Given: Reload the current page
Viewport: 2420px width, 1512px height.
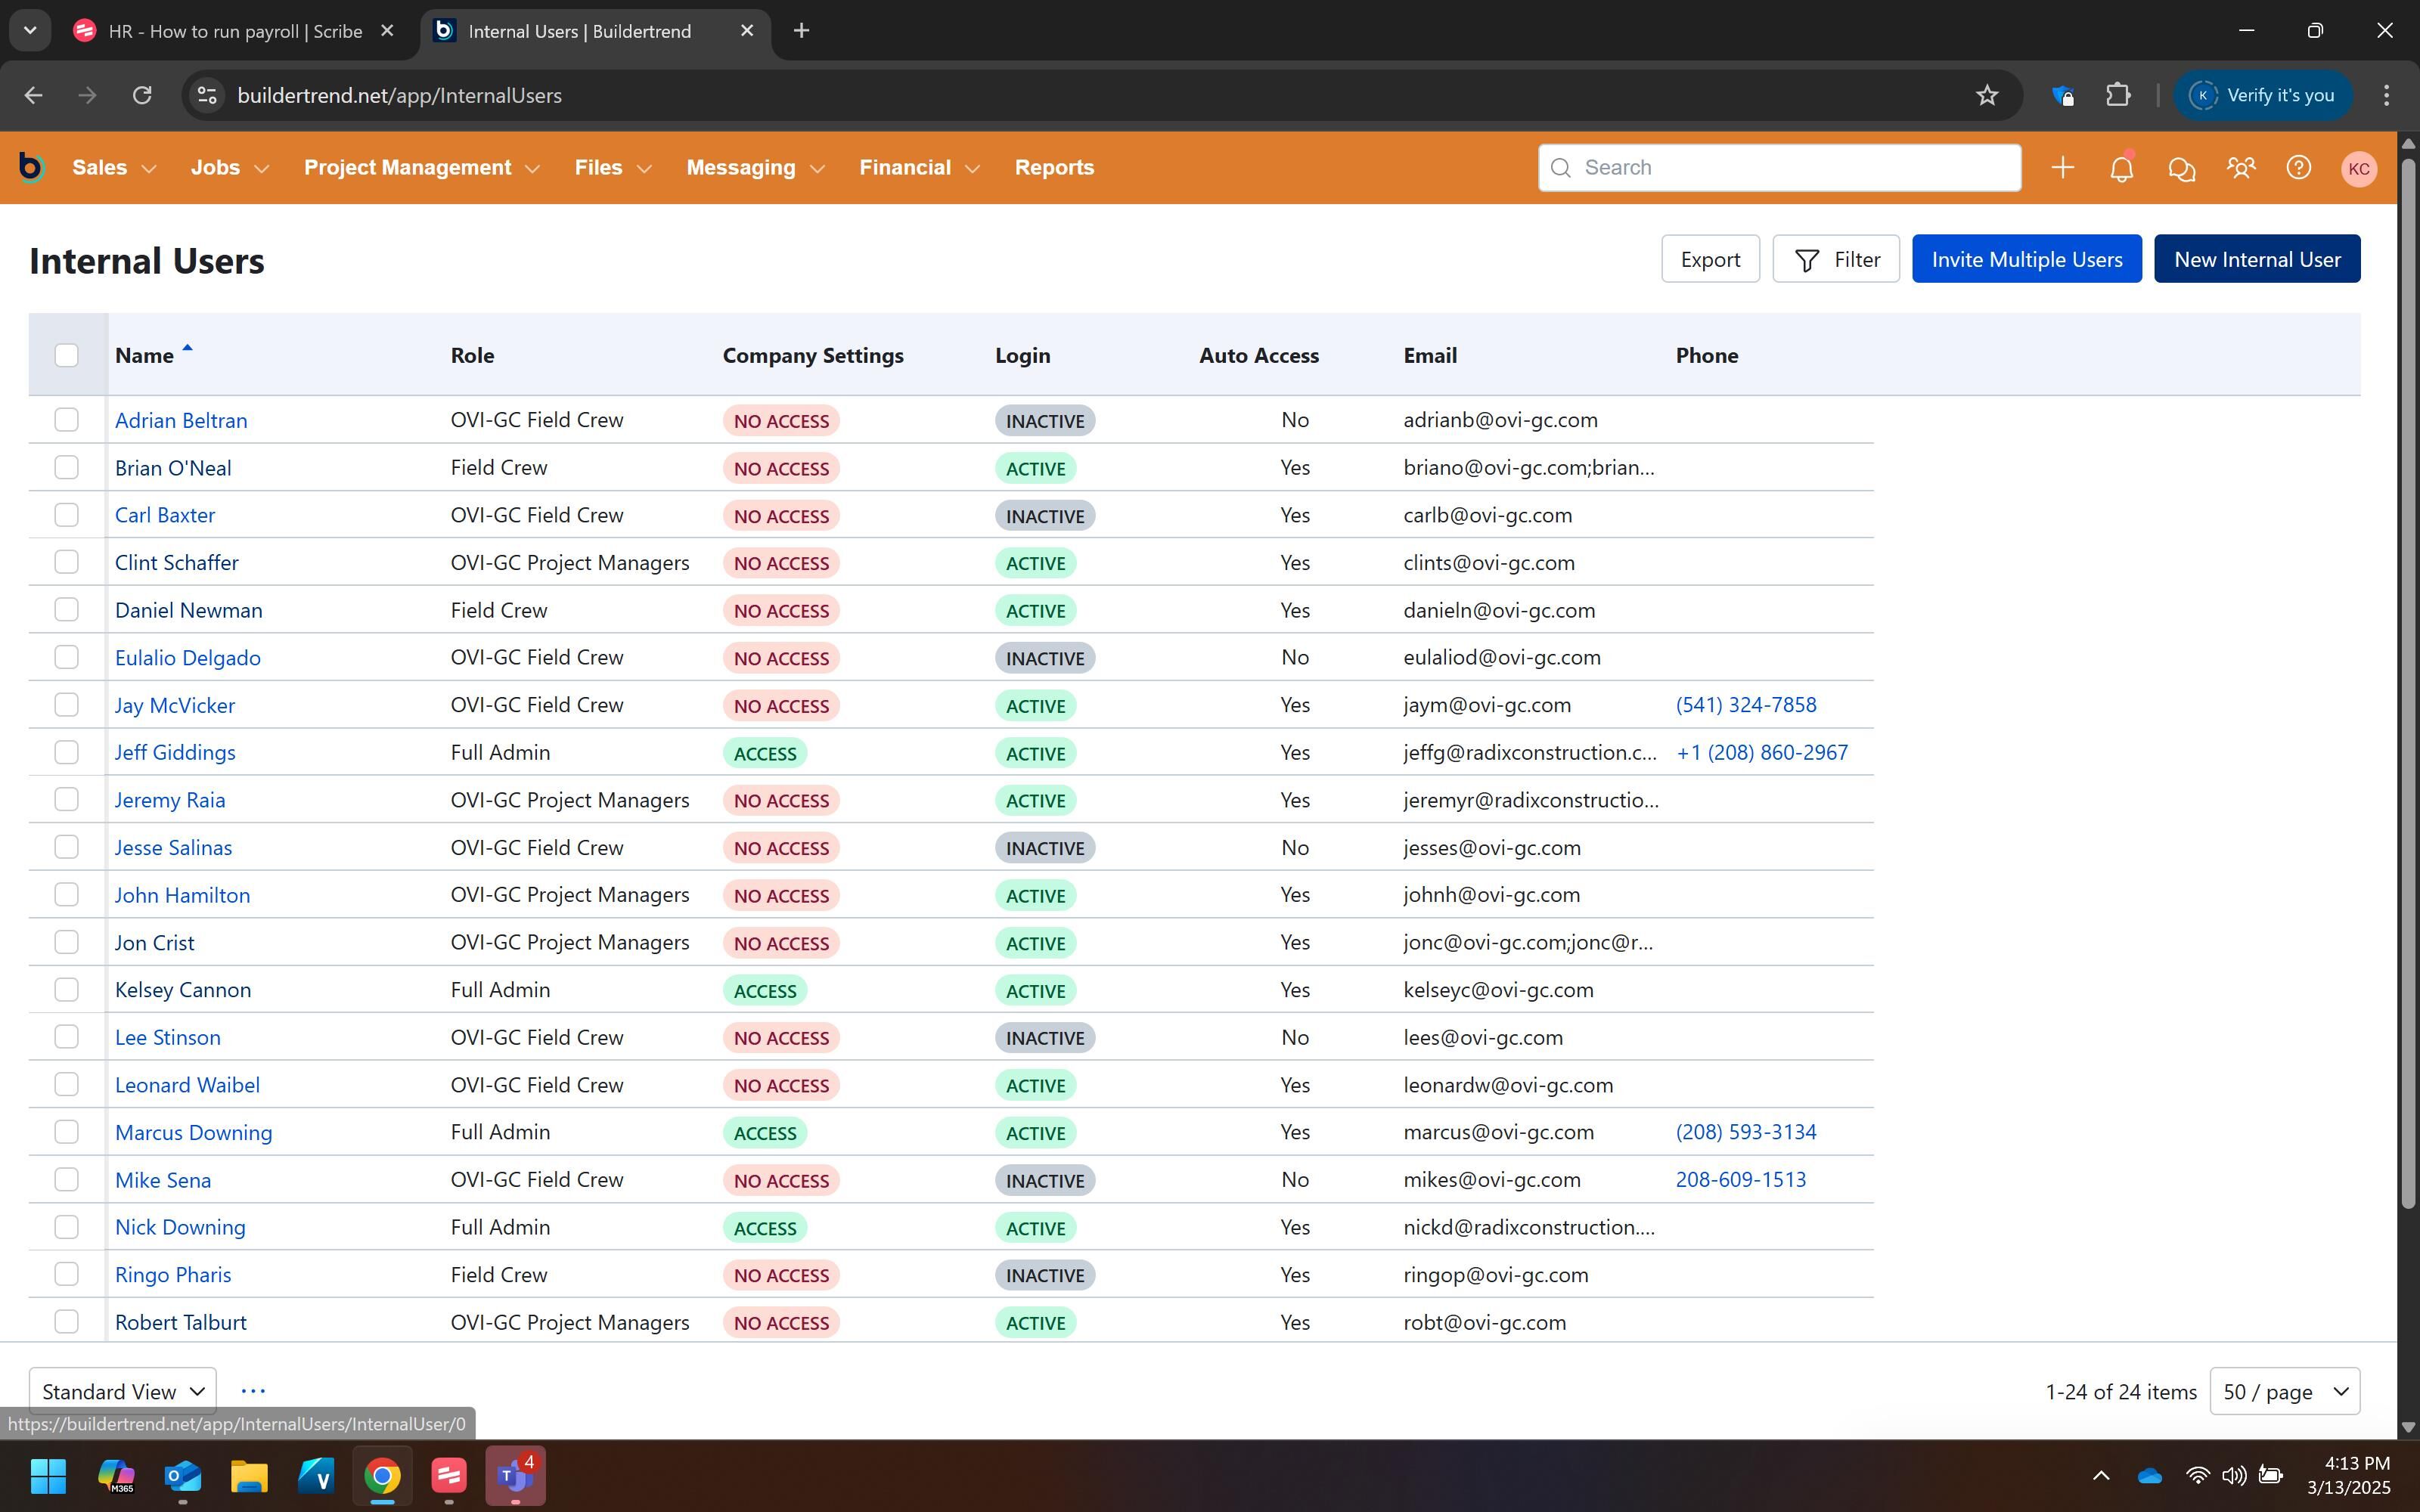Looking at the screenshot, I should pyautogui.click(x=142, y=95).
